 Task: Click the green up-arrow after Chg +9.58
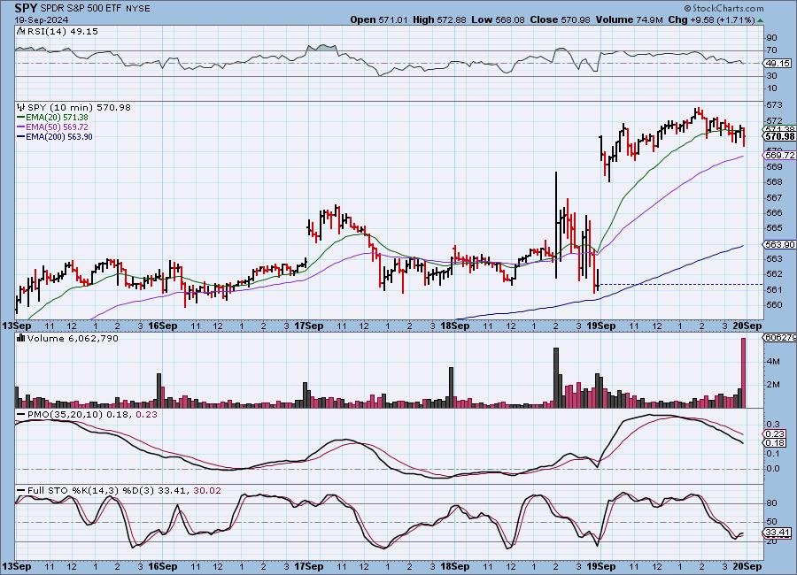[x=760, y=20]
